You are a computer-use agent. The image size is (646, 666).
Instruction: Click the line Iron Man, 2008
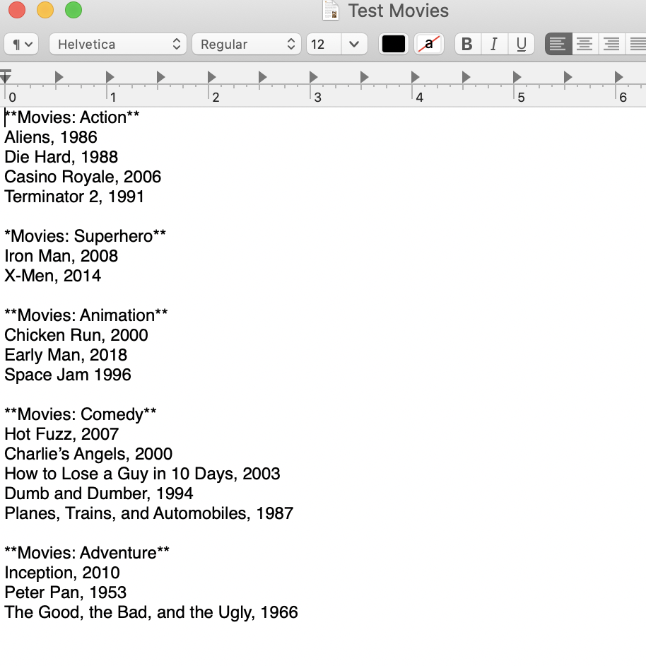click(x=60, y=256)
